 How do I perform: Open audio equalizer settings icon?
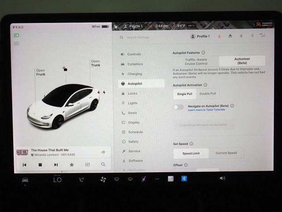click(87, 164)
